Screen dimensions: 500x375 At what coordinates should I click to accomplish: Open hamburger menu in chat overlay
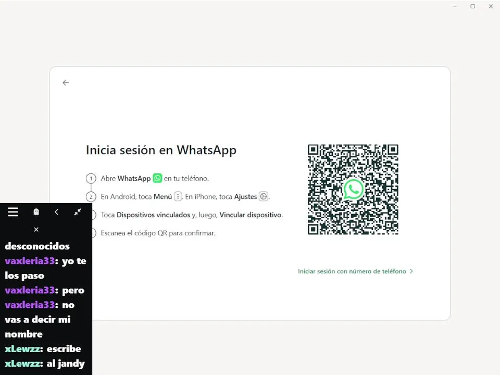pos(13,212)
